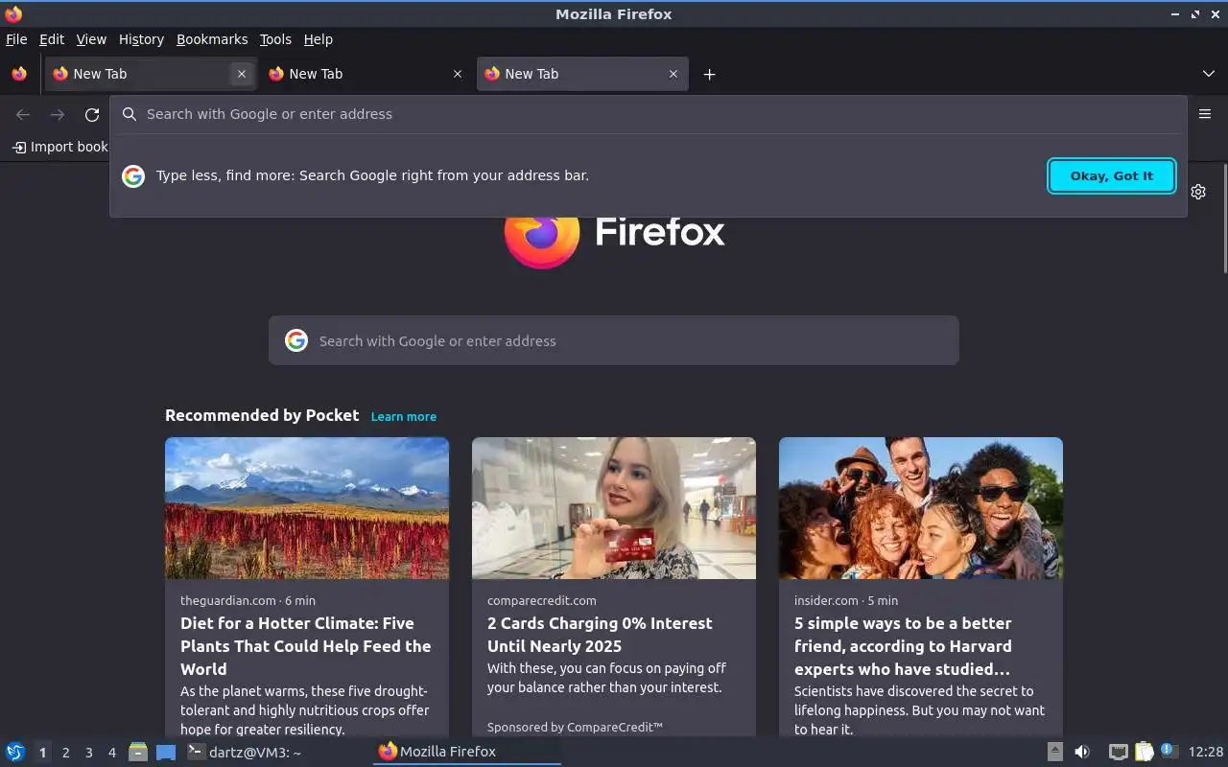Open the Help menu
The height and width of the screenshot is (767, 1228).
click(318, 39)
